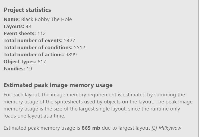Select the event sheets count 112
The width and height of the screenshot is (199, 137).
pyautogui.click(x=42, y=34)
